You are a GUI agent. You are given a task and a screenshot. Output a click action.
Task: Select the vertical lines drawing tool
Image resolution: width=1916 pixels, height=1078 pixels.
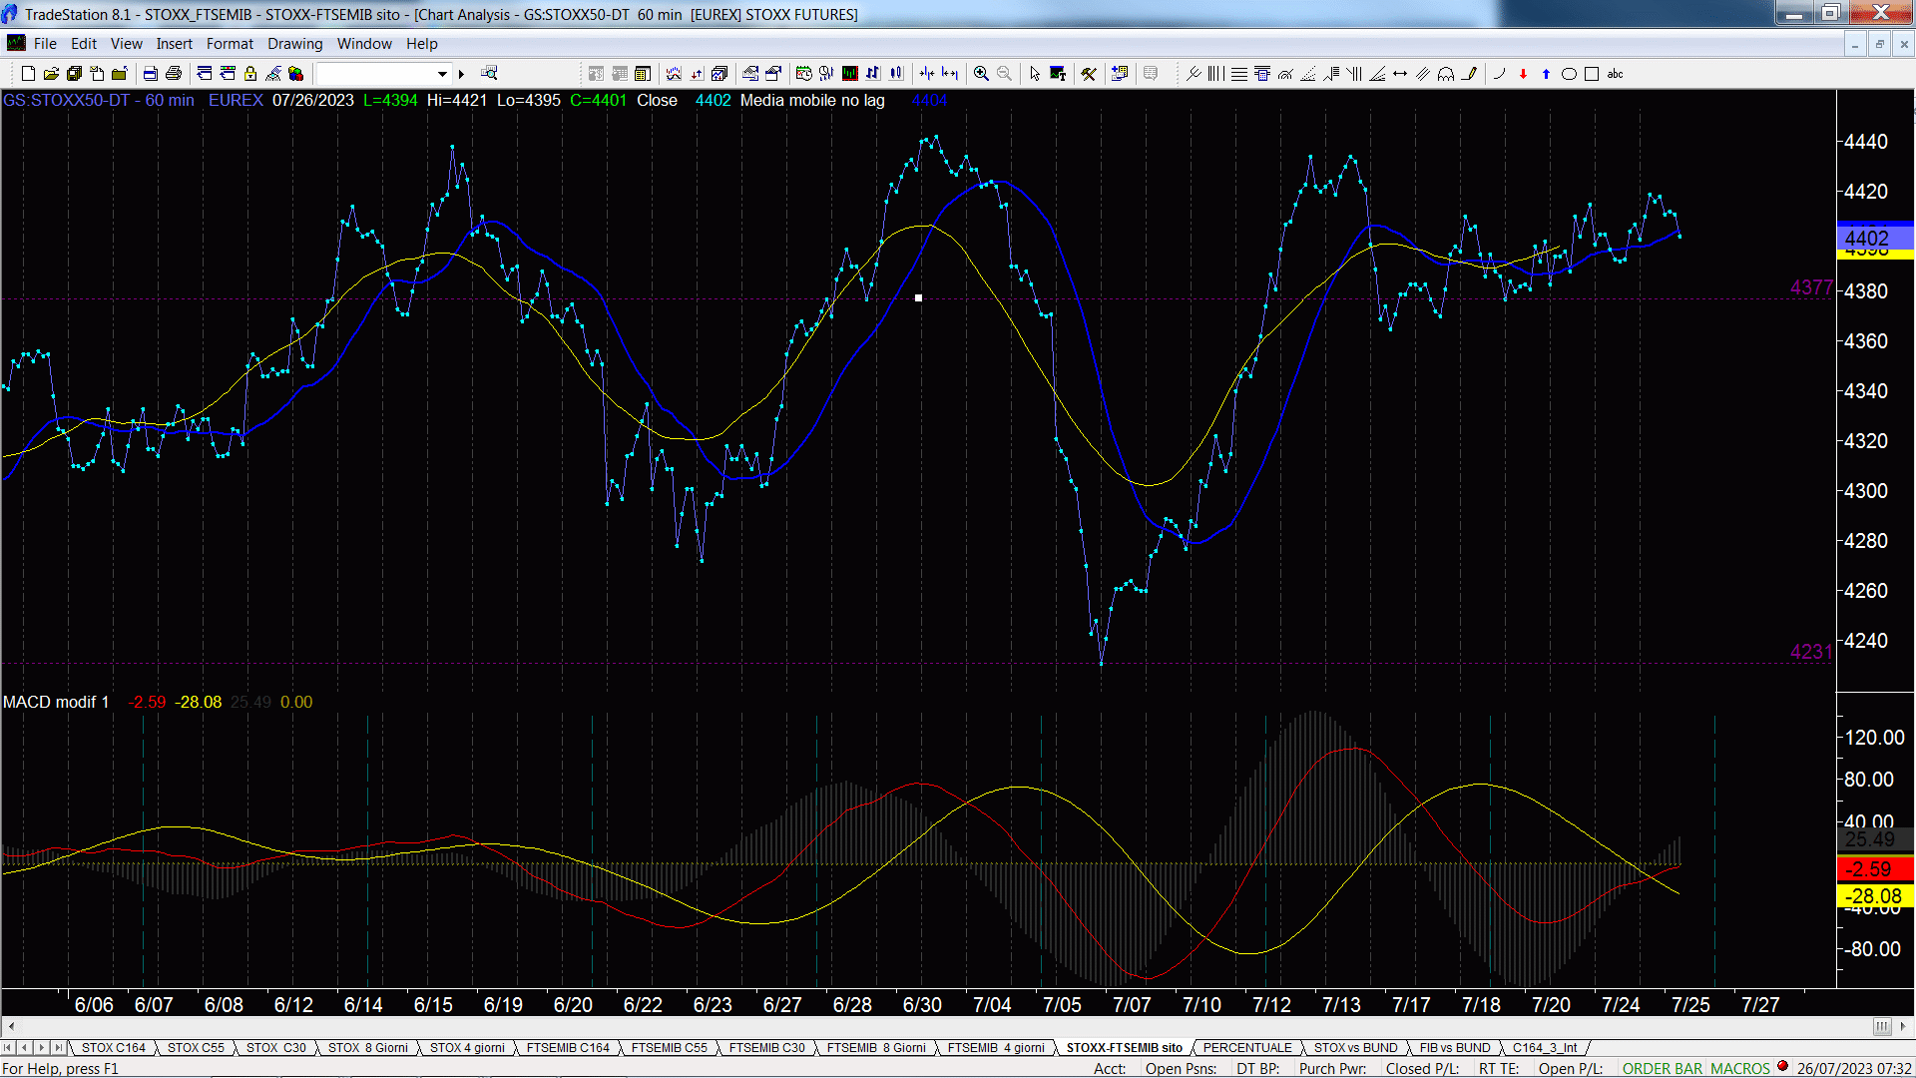coord(1215,74)
